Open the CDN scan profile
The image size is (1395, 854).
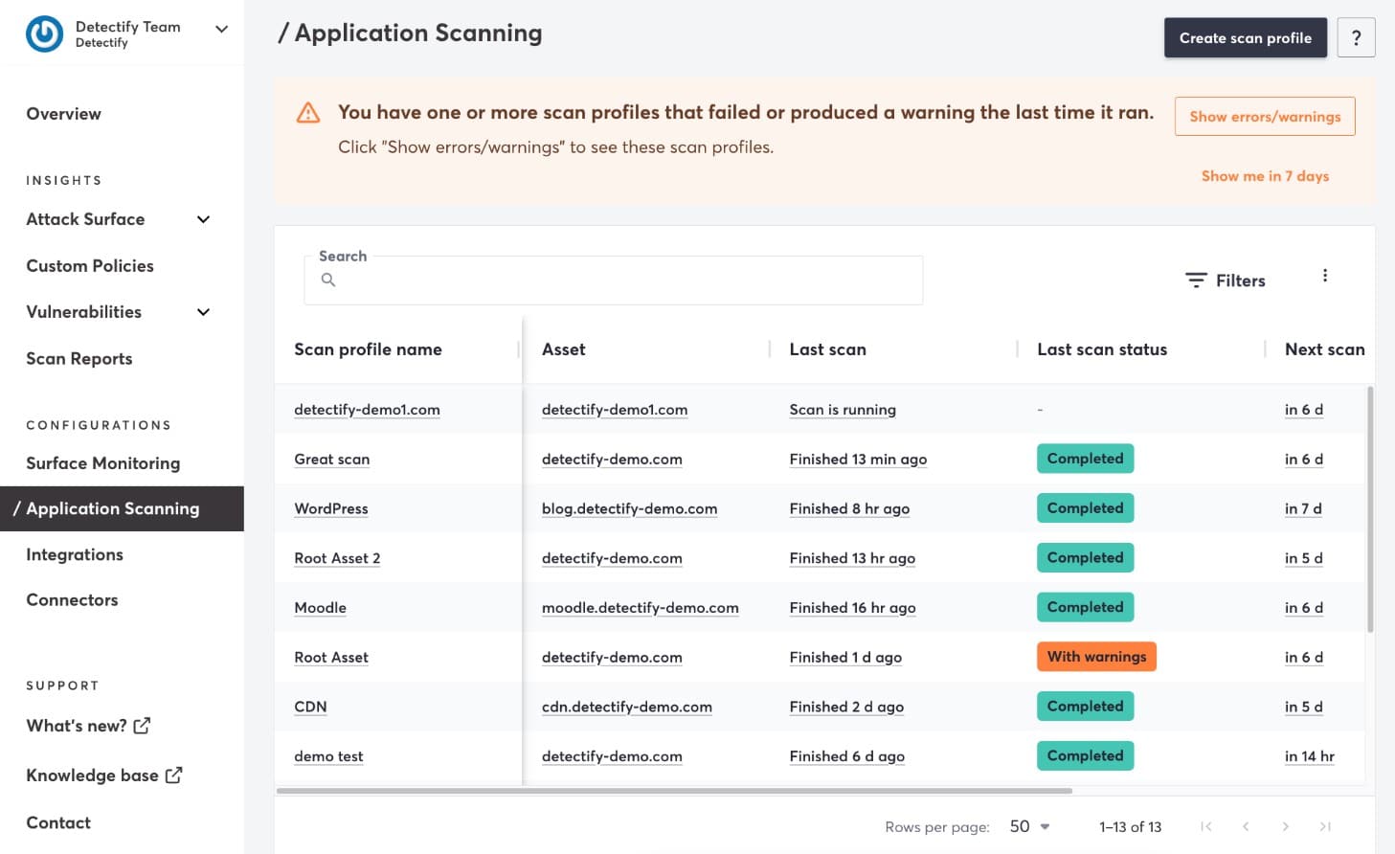[310, 707]
